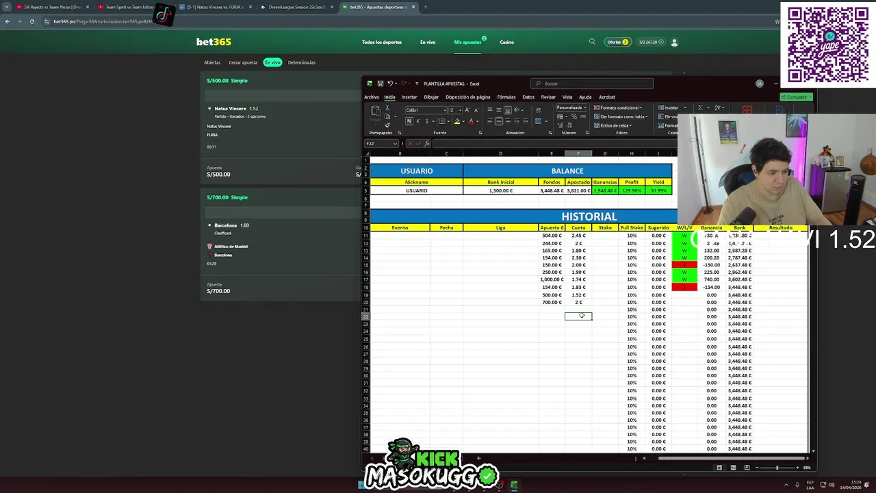This screenshot has width=876, height=493.
Task: Save the Excel workbook with the diskette icon
Action: pyautogui.click(x=381, y=84)
